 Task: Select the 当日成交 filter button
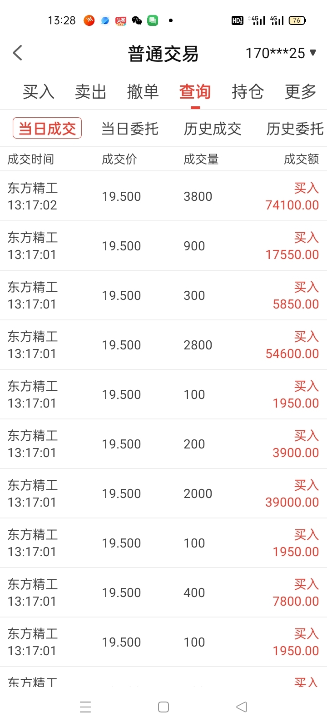47,129
